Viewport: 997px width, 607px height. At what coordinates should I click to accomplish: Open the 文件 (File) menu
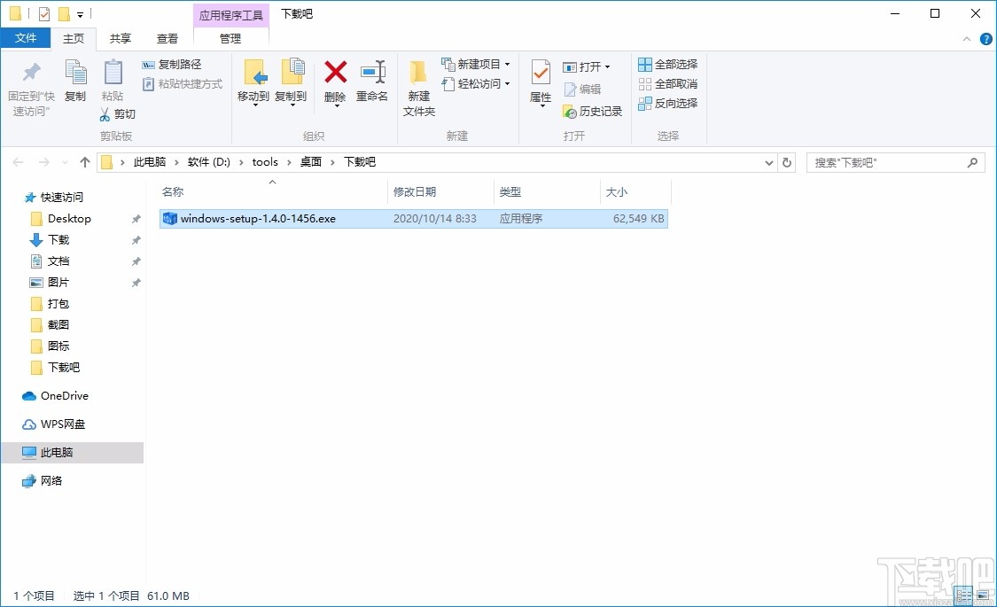click(27, 38)
